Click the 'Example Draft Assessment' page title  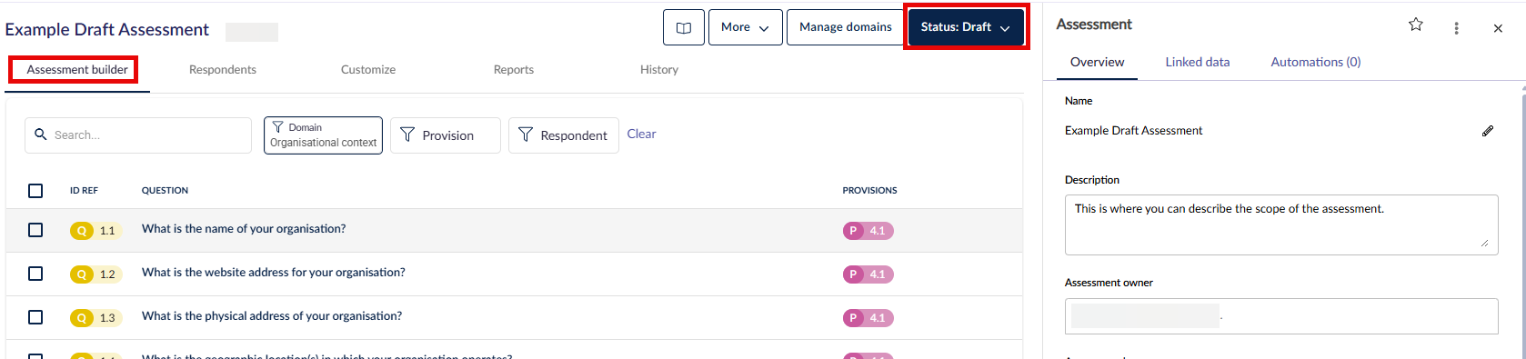pos(107,30)
